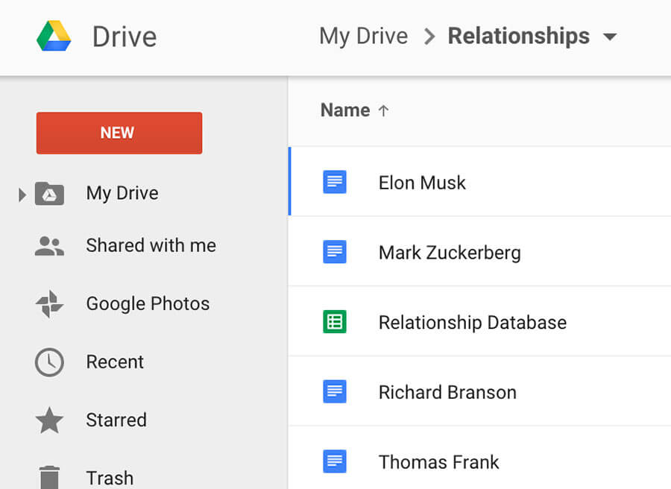Go to My Drive in the breadcrumb
Viewport: 671px width, 489px height.
pos(363,36)
